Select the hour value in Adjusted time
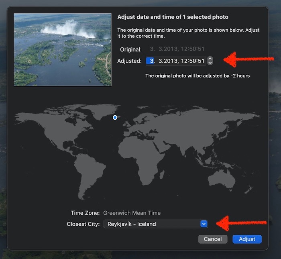Screen dimensions: 281x259 [184, 61]
